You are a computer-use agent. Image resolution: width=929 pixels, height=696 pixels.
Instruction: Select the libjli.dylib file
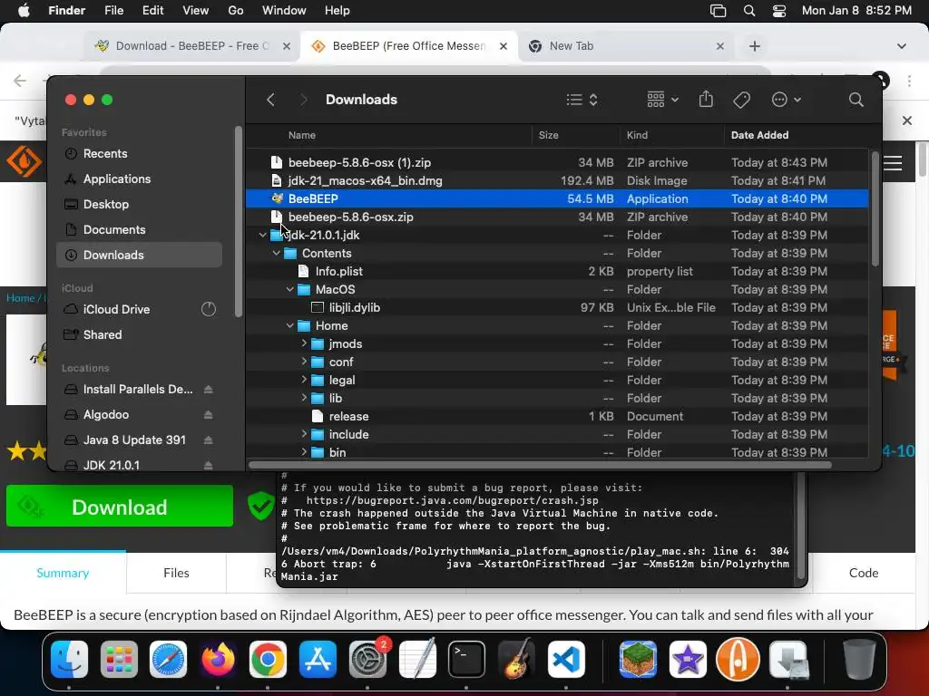pos(557,307)
